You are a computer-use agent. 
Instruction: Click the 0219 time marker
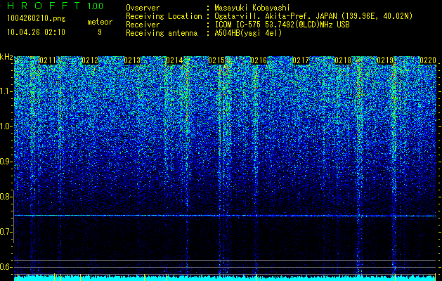click(x=385, y=60)
